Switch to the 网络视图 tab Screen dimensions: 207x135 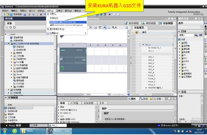click(x=149, y=23)
